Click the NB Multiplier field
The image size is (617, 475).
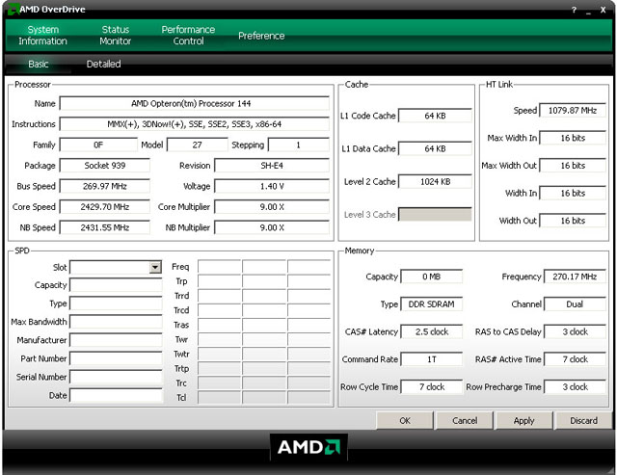(272, 227)
